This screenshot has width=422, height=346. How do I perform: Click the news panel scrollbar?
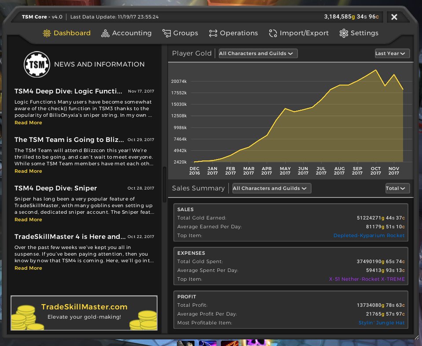pyautogui.click(x=165, y=185)
